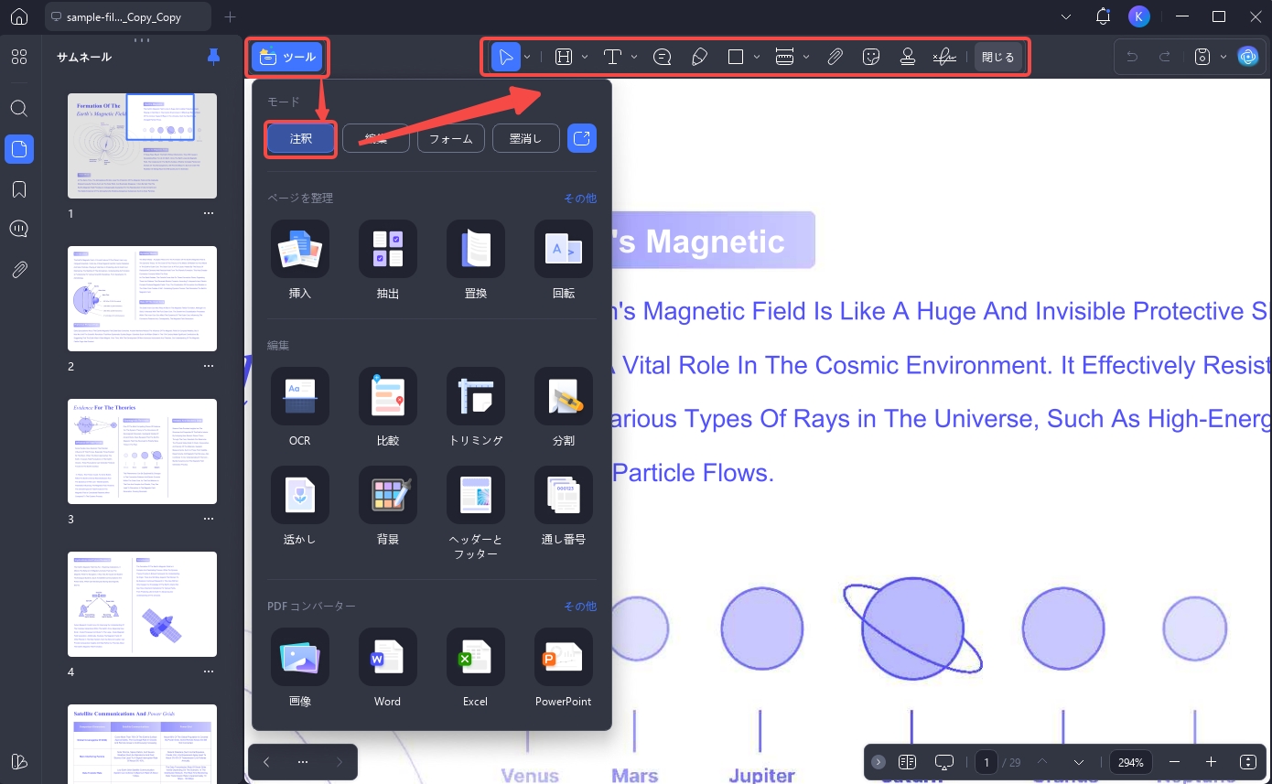Image resolution: width=1272 pixels, height=784 pixels.
Task: Toggle the thumbnails sidebar panel
Action: tap(19, 148)
